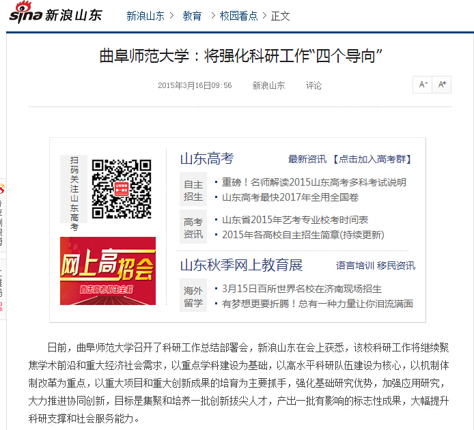Open 山东省2015年艺考专业校考时间表 link
The width and height of the screenshot is (474, 430).
295,220
